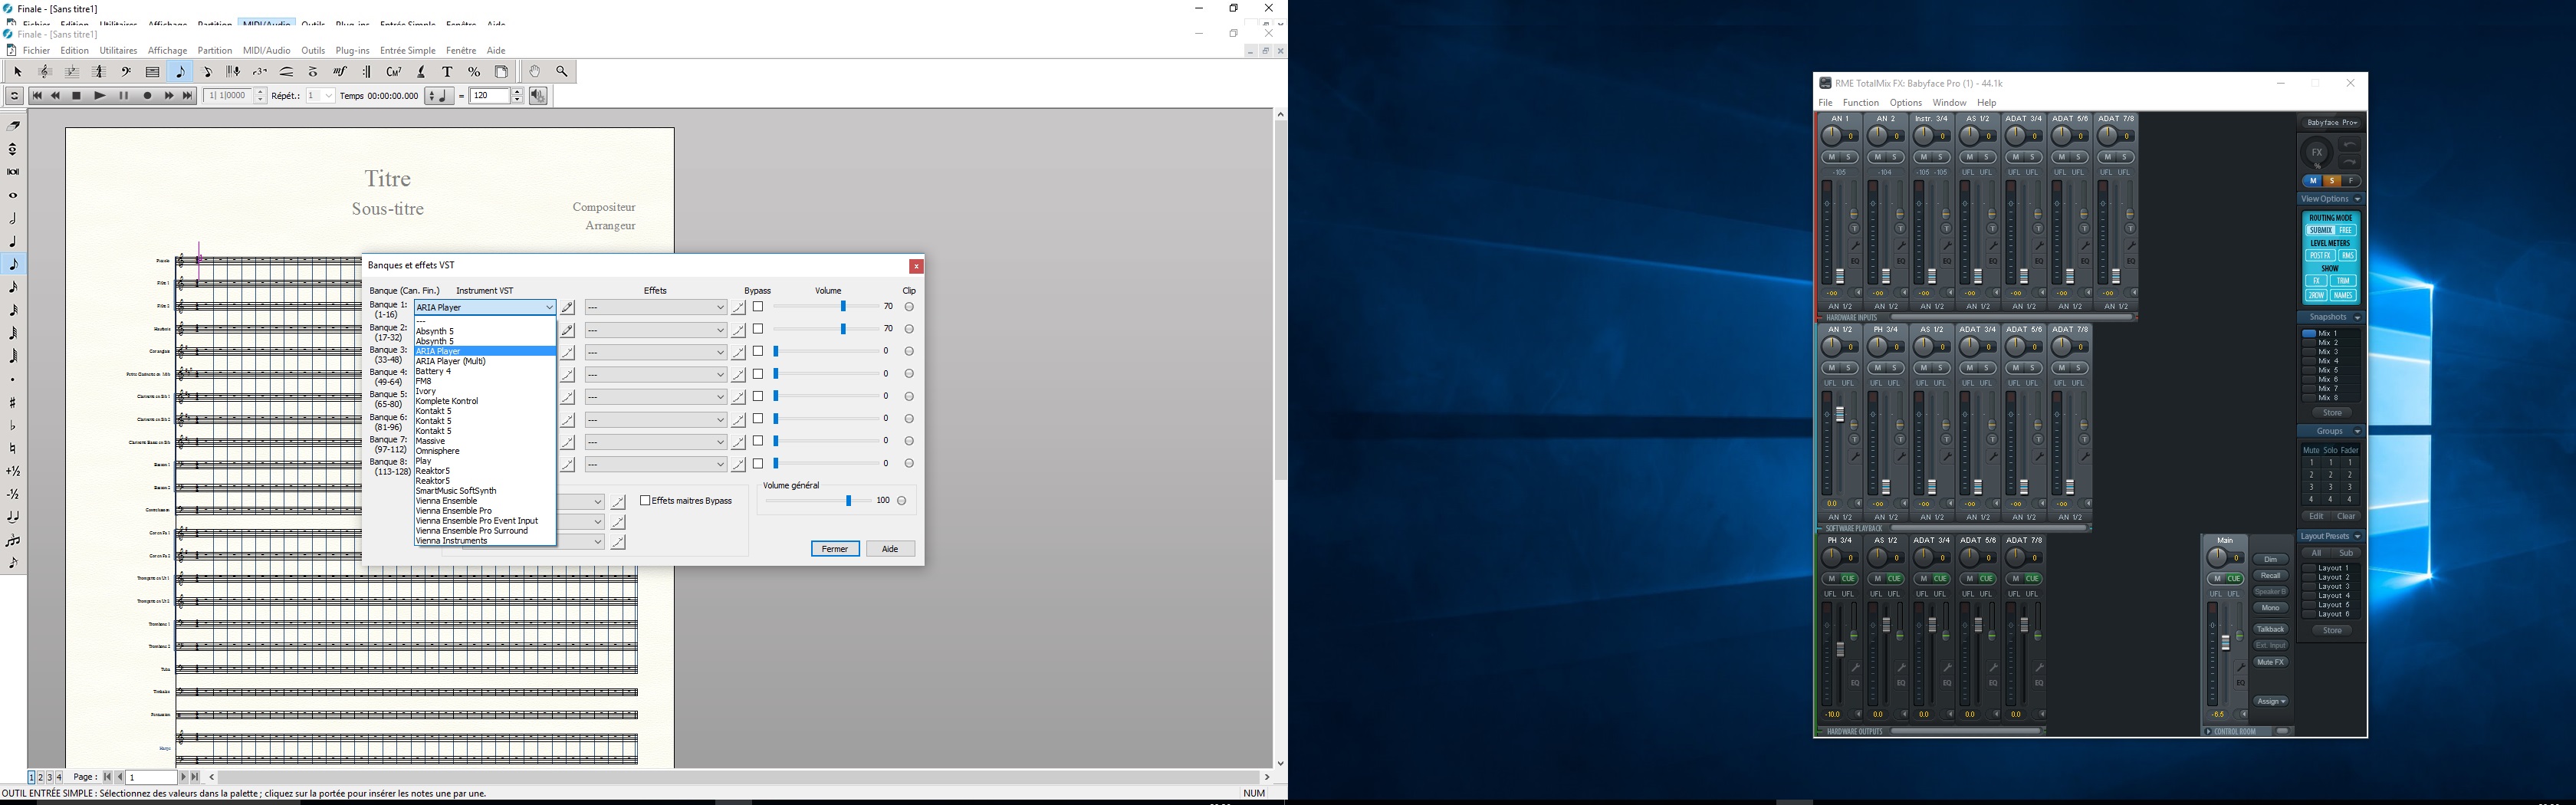Mute the AN 1 hardware input channel
The height and width of the screenshot is (805, 2576).
[1831, 157]
